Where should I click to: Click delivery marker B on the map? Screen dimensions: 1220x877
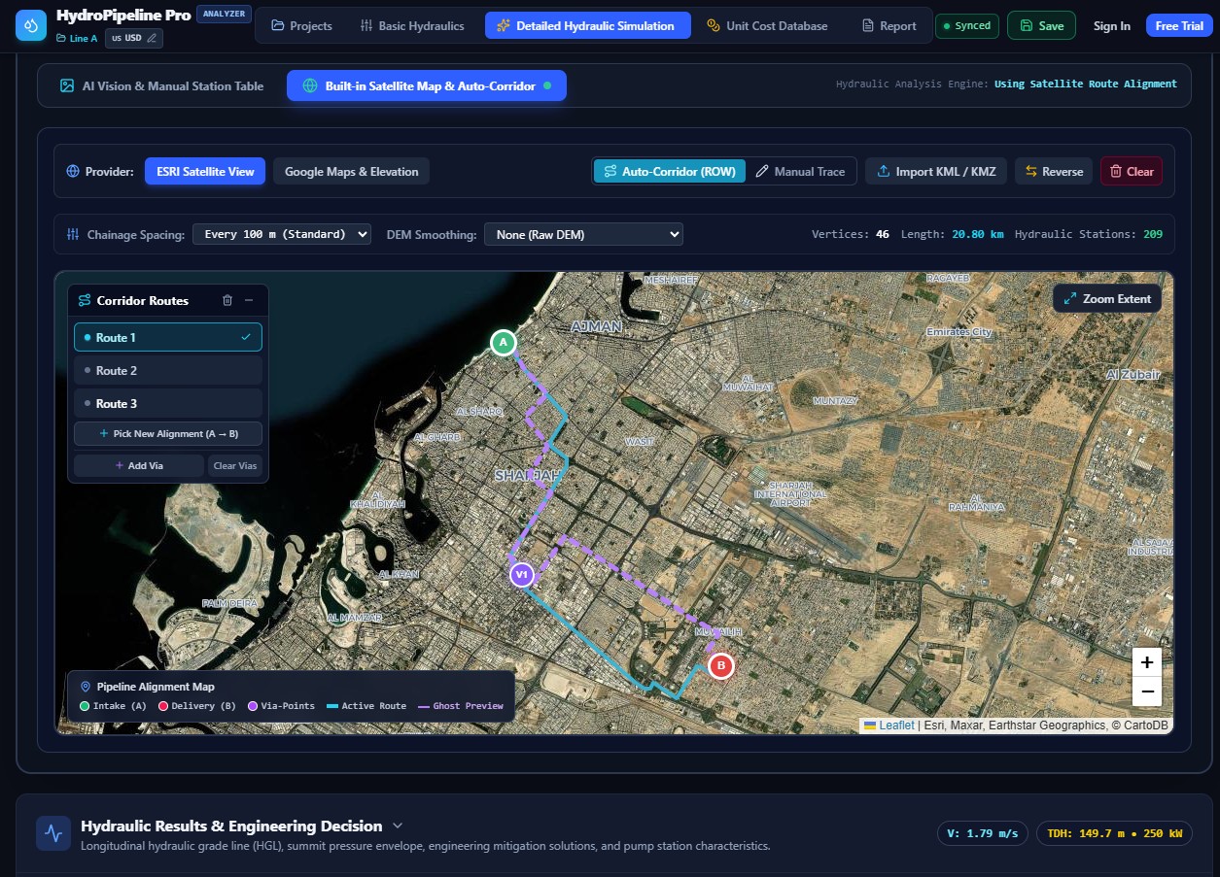point(720,666)
